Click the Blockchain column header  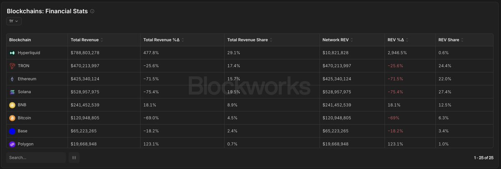click(20, 40)
